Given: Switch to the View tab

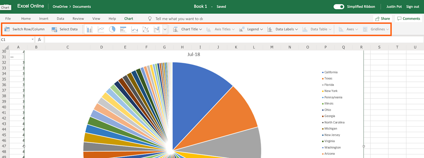Looking at the screenshot, I should point(96,19).
